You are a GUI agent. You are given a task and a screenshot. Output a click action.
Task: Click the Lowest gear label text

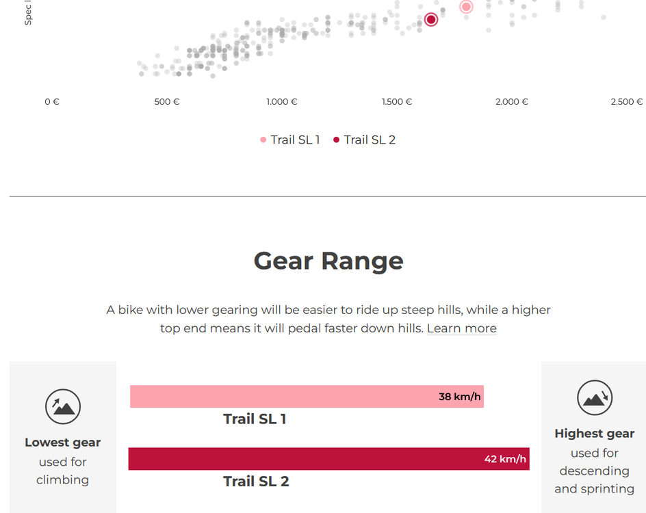click(63, 443)
